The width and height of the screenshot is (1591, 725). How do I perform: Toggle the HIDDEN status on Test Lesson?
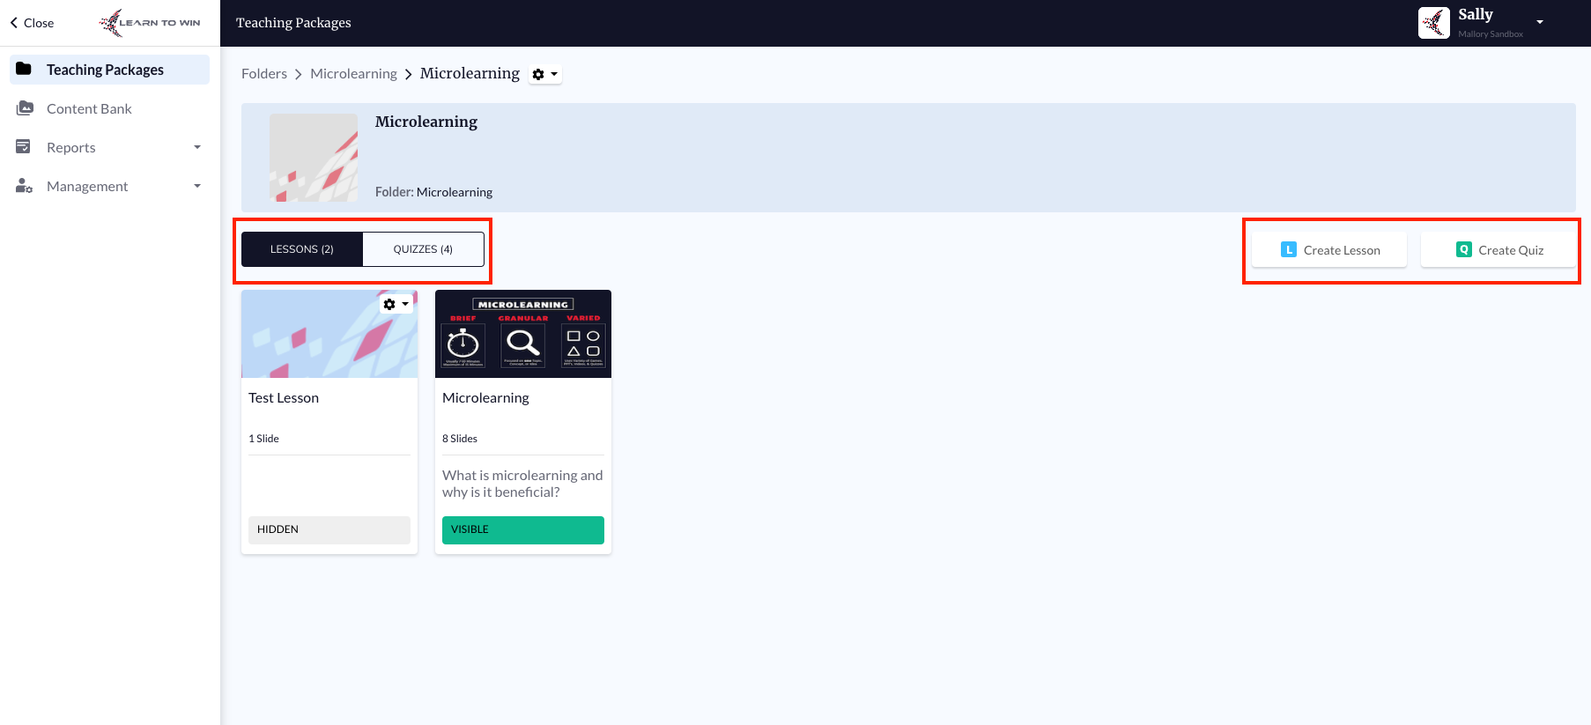point(329,529)
